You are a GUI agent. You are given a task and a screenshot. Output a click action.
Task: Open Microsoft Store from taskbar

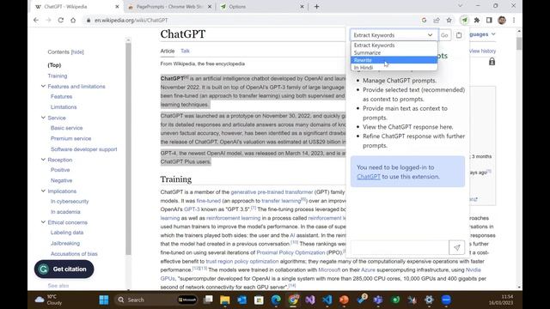click(x=259, y=300)
